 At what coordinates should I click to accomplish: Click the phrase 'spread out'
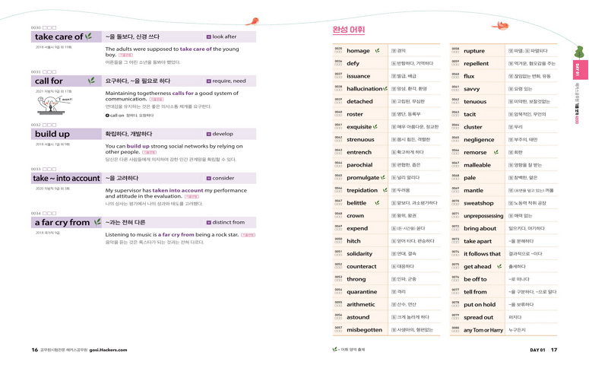(479, 317)
